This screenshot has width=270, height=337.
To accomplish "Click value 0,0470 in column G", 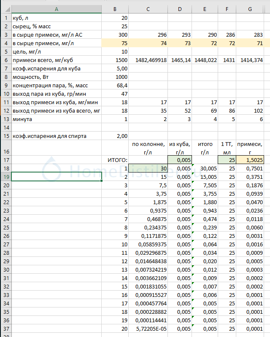I will click(250, 202).
